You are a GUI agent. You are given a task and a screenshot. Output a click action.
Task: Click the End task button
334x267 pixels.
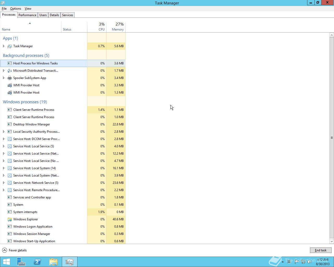(321, 250)
